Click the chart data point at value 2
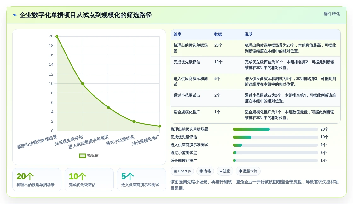The image size is (353, 204). coord(134,122)
